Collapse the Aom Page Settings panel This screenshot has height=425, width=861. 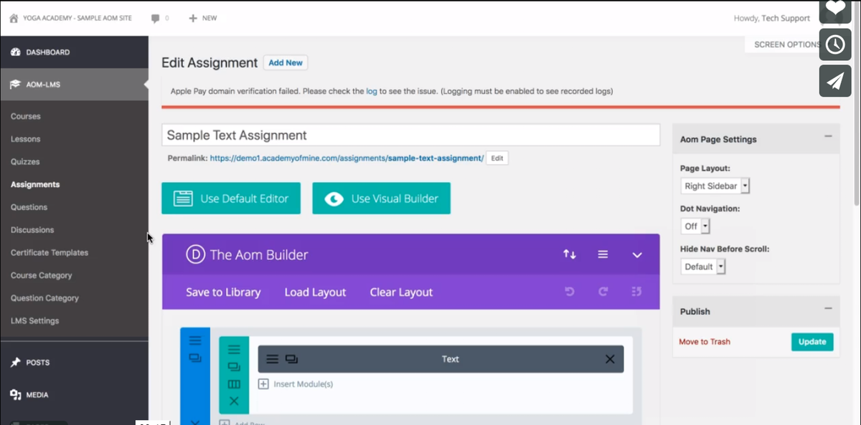(x=828, y=136)
